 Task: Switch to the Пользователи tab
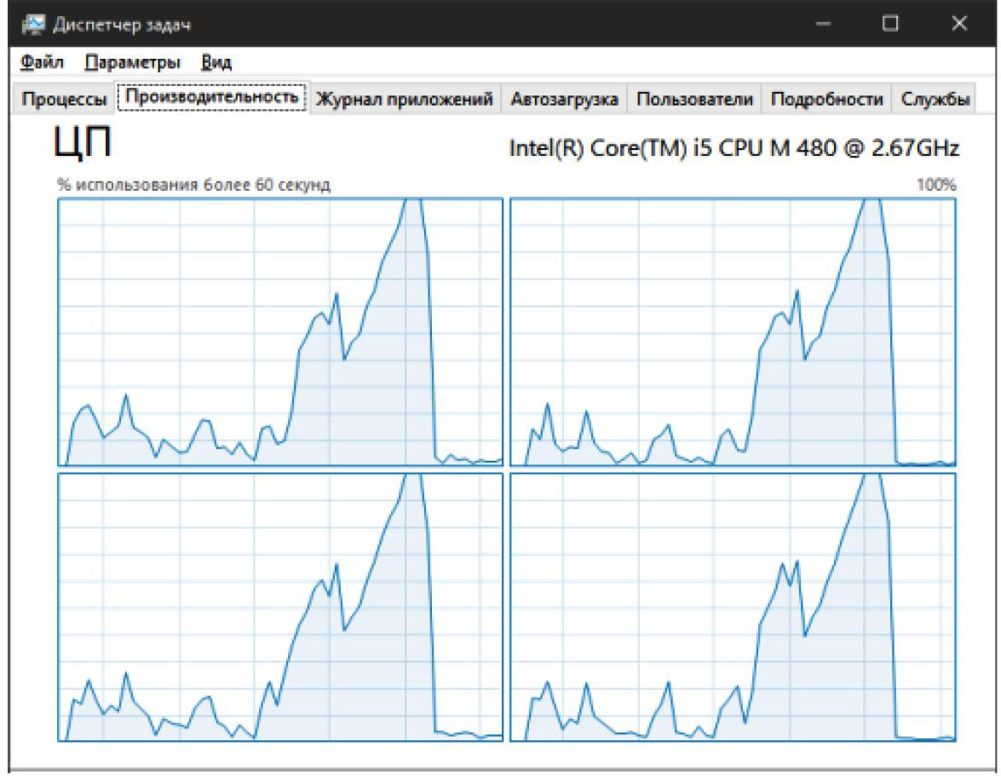(x=694, y=99)
